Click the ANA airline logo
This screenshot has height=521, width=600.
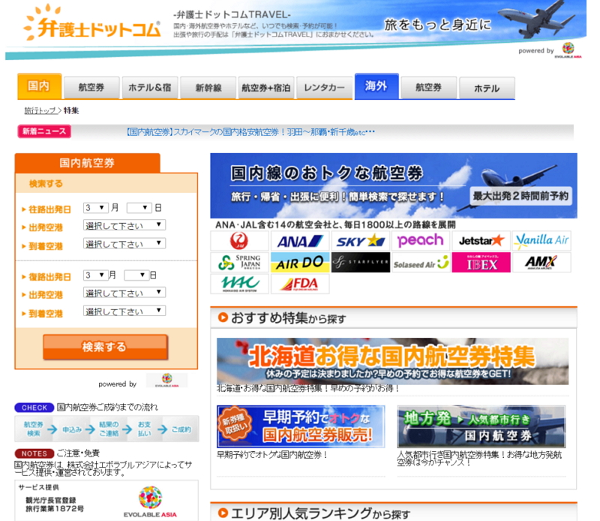pos(300,240)
